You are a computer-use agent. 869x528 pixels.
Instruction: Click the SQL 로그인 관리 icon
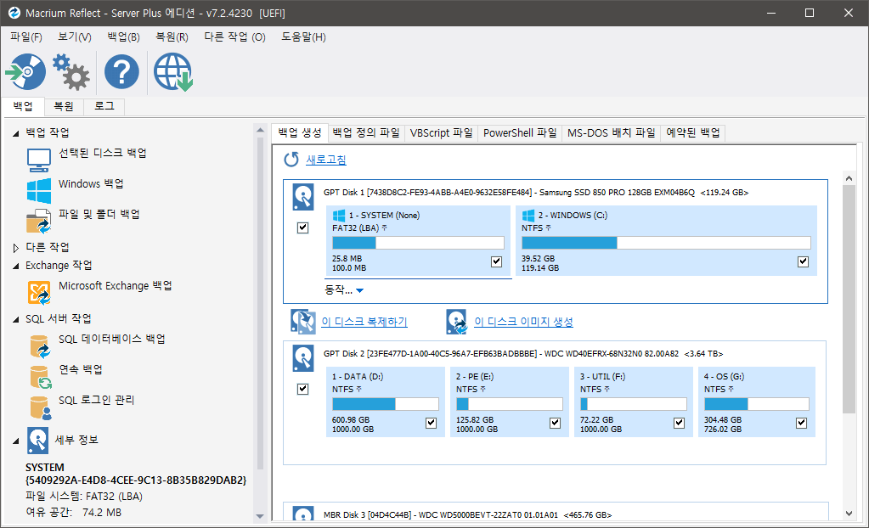pyautogui.click(x=41, y=407)
